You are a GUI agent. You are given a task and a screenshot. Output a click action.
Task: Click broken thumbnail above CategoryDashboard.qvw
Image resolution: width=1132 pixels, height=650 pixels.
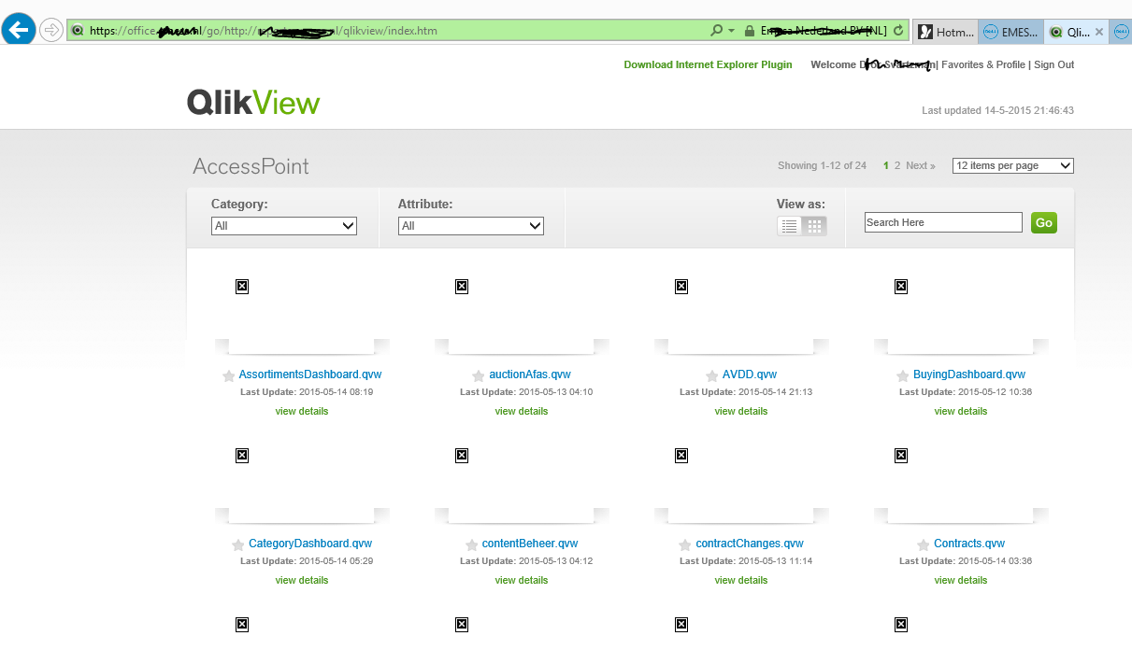point(242,456)
